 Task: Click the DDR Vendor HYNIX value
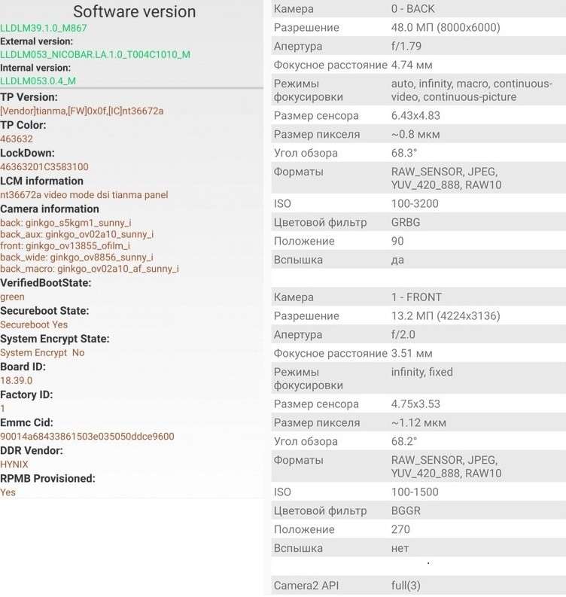click(x=14, y=465)
